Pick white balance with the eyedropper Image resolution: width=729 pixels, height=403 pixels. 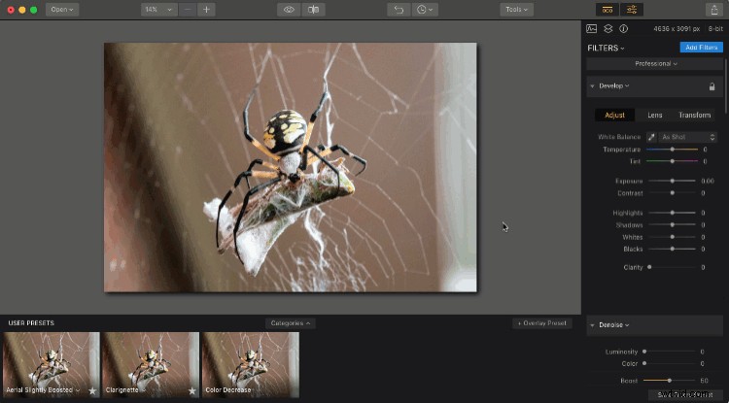651,137
